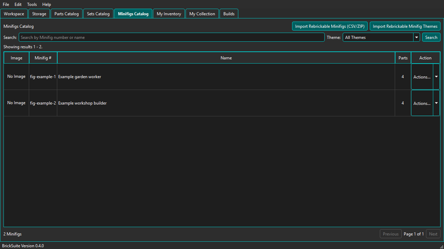Open the Edit menu
This screenshot has width=444, height=249.
18,5
